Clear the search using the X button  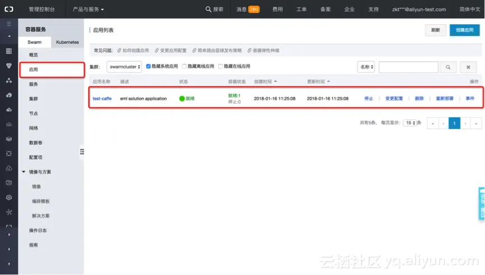point(468,67)
